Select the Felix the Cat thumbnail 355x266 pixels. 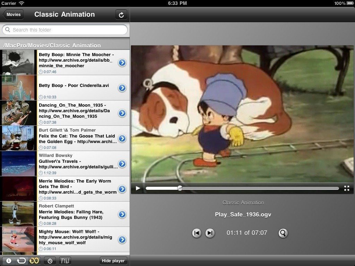point(18,138)
